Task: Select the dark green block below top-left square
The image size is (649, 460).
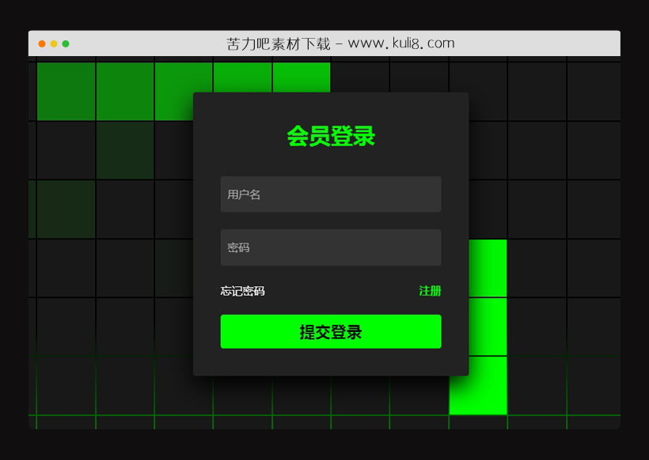Action: pyautogui.click(x=124, y=149)
